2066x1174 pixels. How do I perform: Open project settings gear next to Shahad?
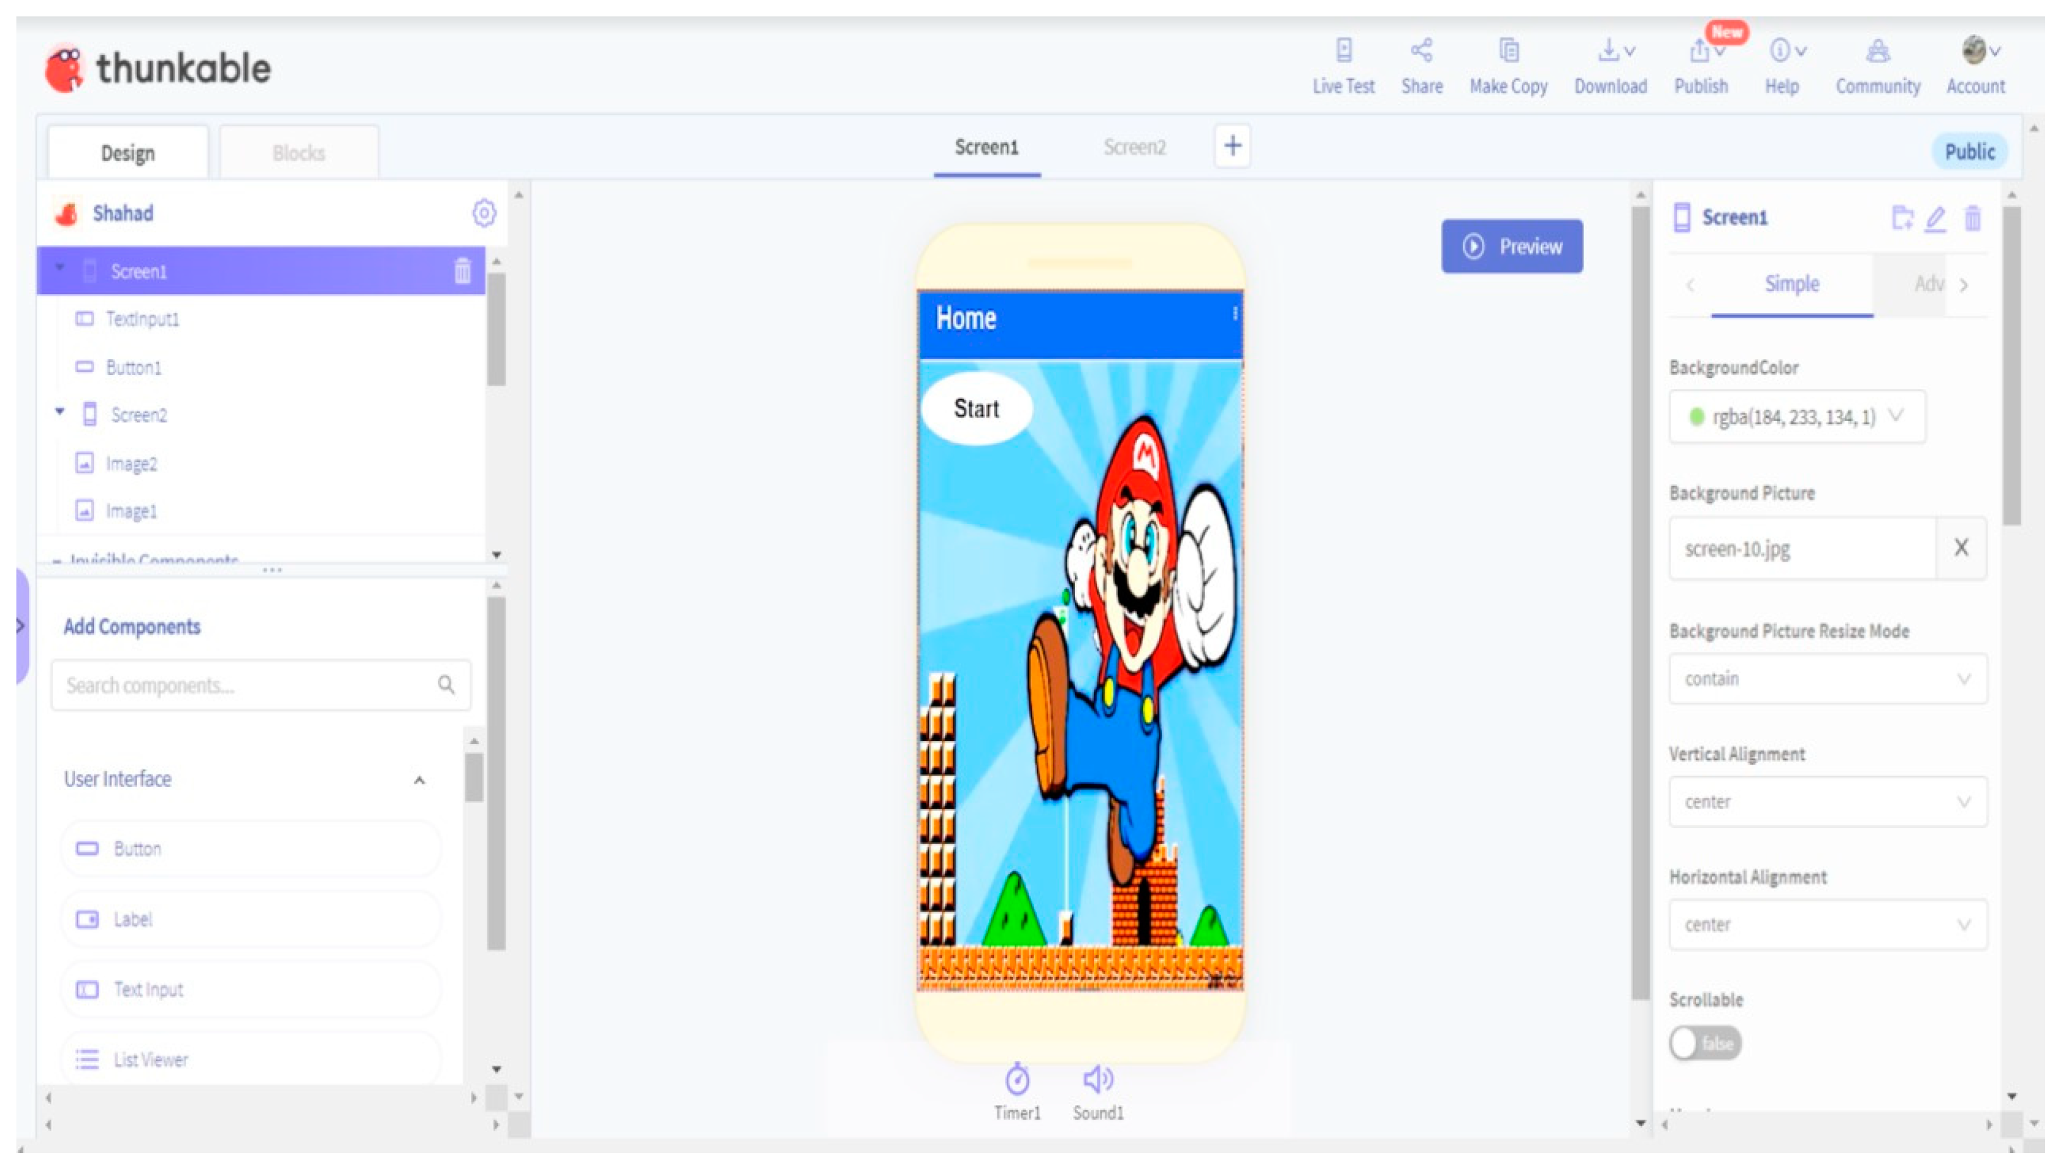(x=484, y=214)
